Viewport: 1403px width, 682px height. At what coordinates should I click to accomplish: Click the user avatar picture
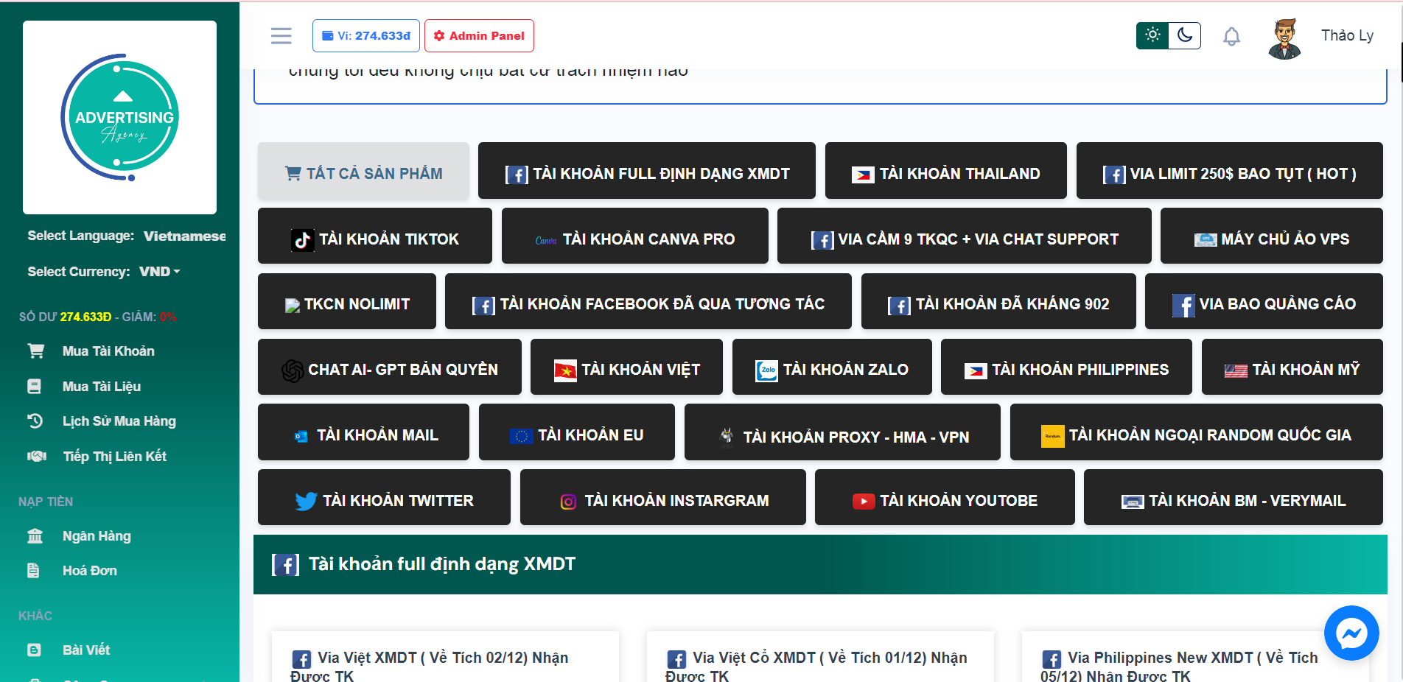[1284, 38]
